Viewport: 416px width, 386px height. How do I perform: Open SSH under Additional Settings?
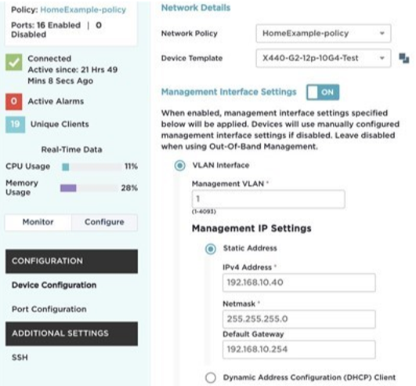coord(20,357)
